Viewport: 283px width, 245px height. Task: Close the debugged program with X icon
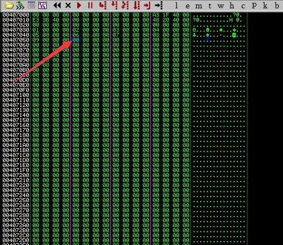(68, 6)
